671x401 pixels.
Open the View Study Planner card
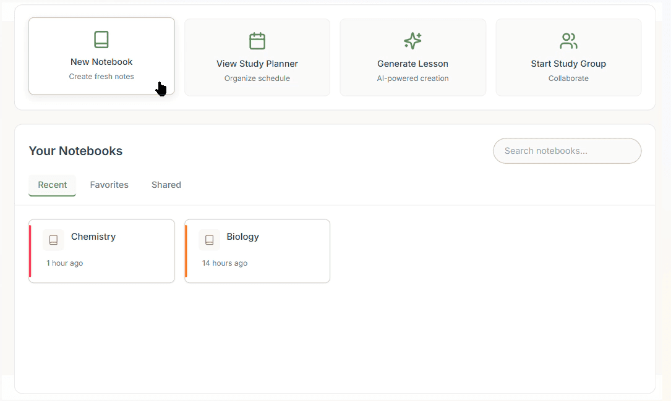point(257,57)
